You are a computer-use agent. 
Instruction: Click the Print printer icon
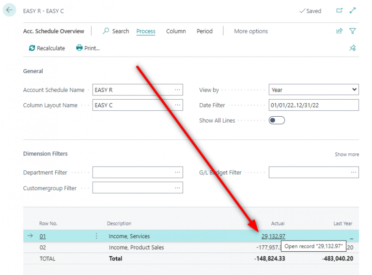click(x=79, y=48)
